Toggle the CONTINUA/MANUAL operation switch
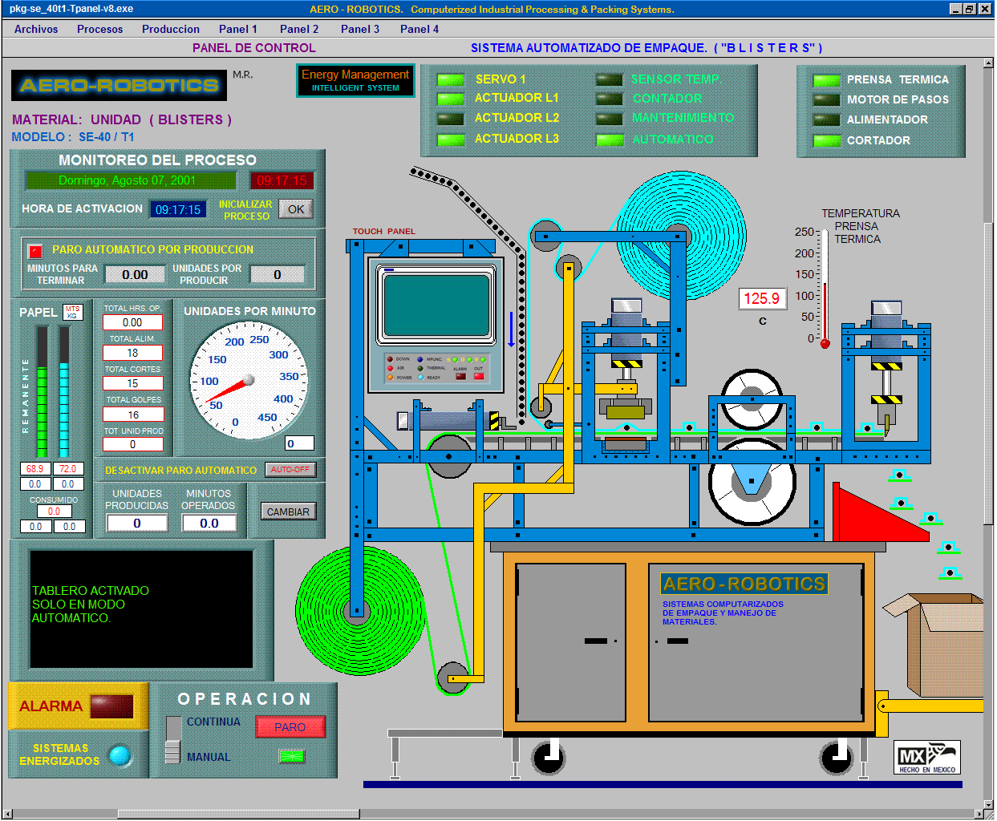 (x=173, y=739)
